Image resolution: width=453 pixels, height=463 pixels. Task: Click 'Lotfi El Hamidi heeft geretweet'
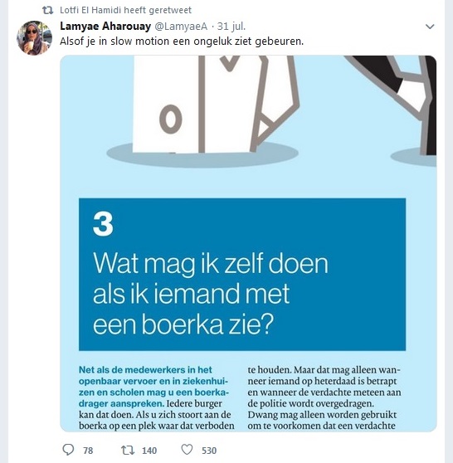coord(125,10)
